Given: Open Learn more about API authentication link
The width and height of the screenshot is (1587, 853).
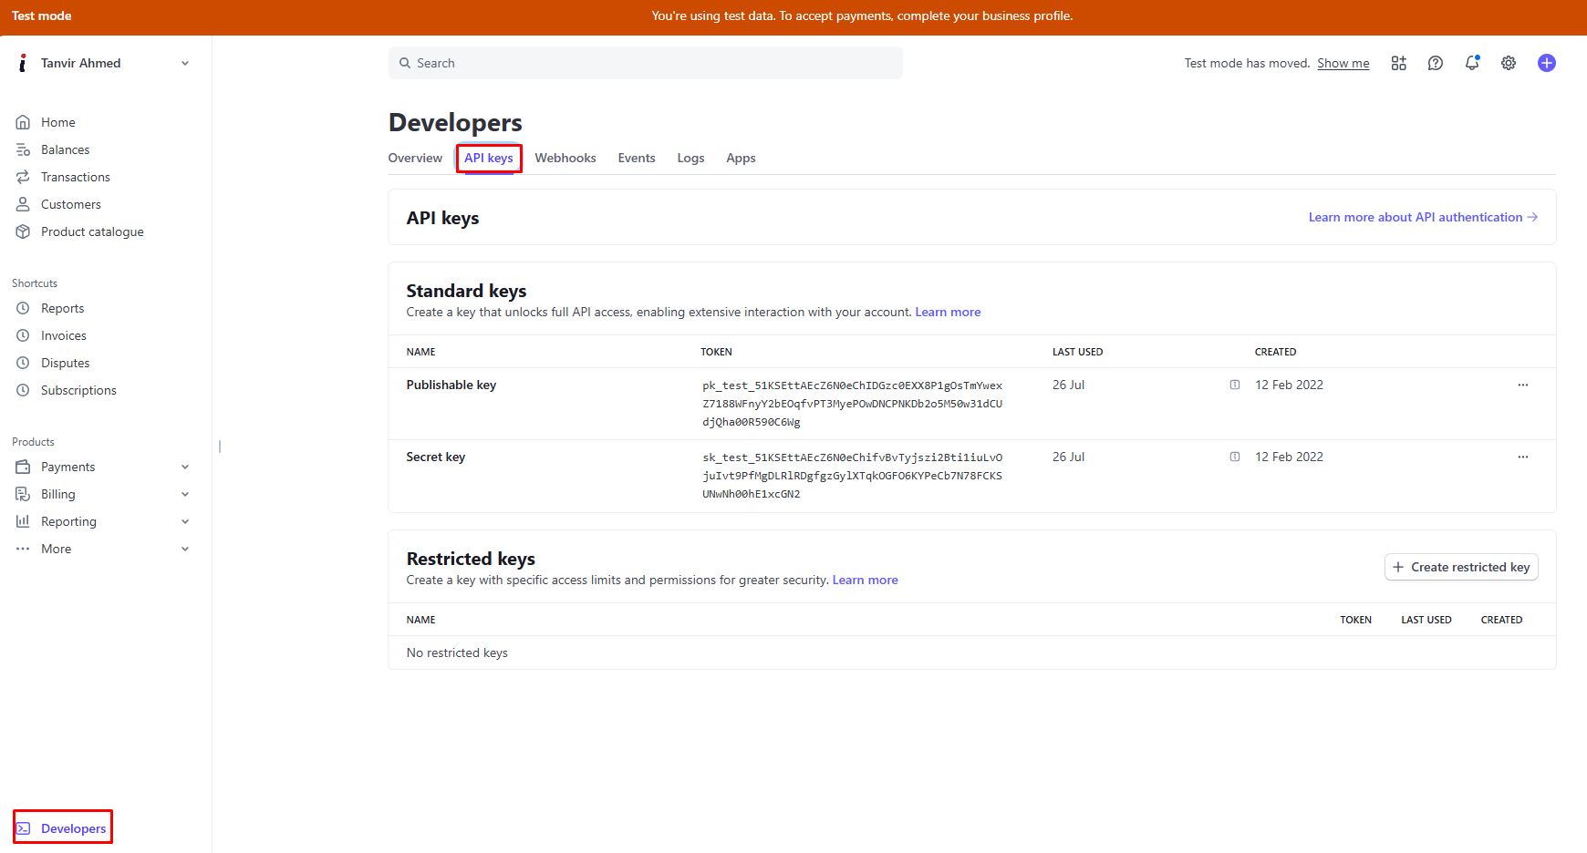Looking at the screenshot, I should 1423,217.
